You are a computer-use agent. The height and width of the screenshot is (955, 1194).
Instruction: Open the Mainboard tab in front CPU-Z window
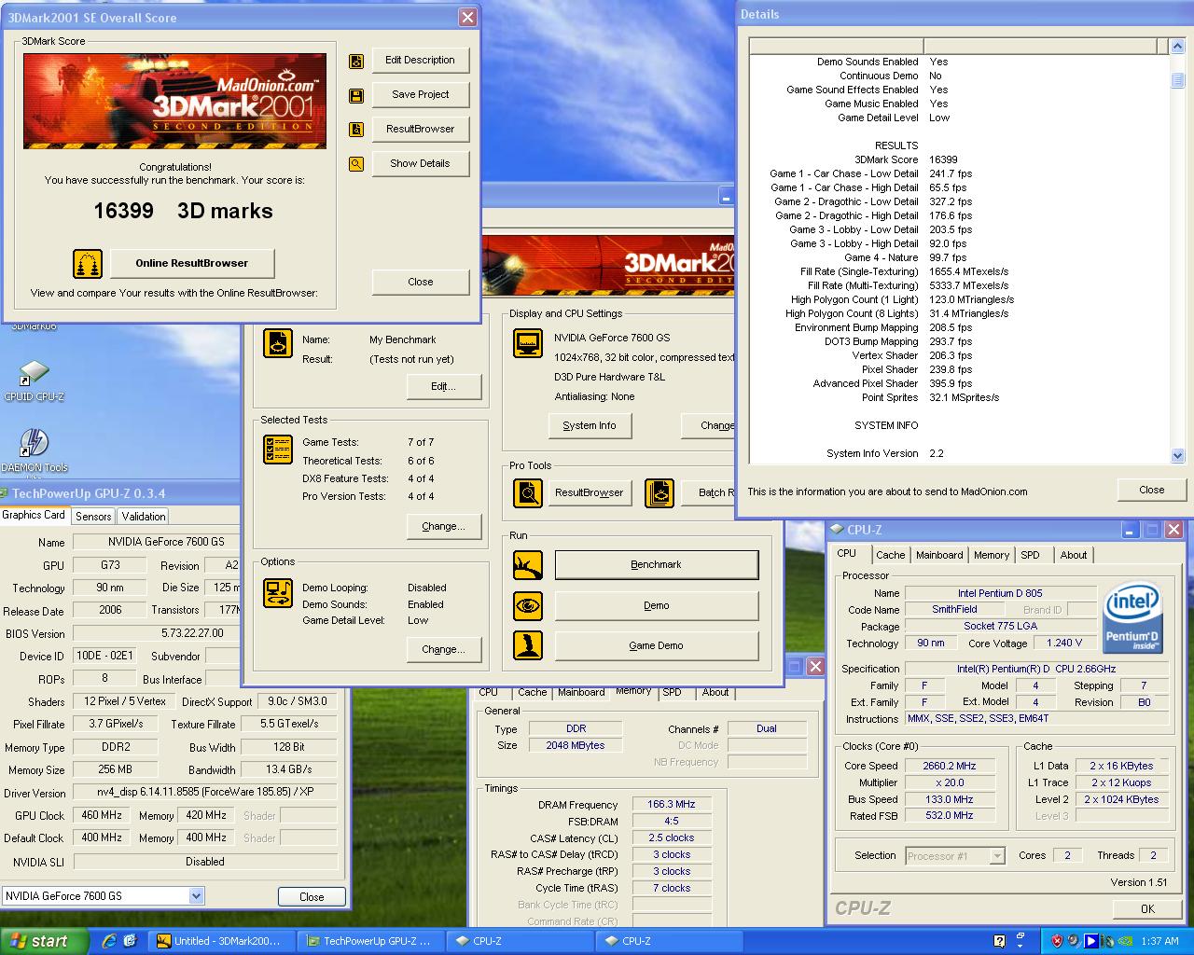939,555
